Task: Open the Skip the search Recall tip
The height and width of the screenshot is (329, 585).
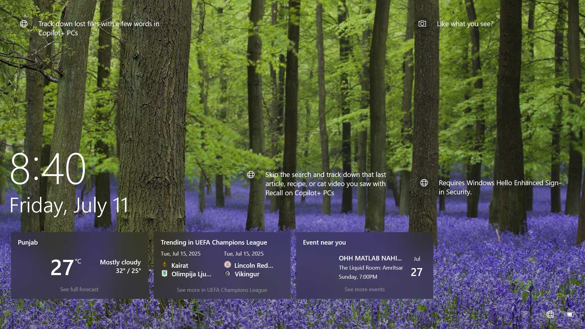Action: pyautogui.click(x=326, y=184)
